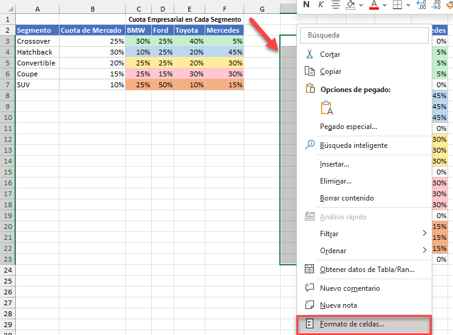Click Ford 50% in SUV row
Viewport: 453px width, 335px height.
click(163, 85)
